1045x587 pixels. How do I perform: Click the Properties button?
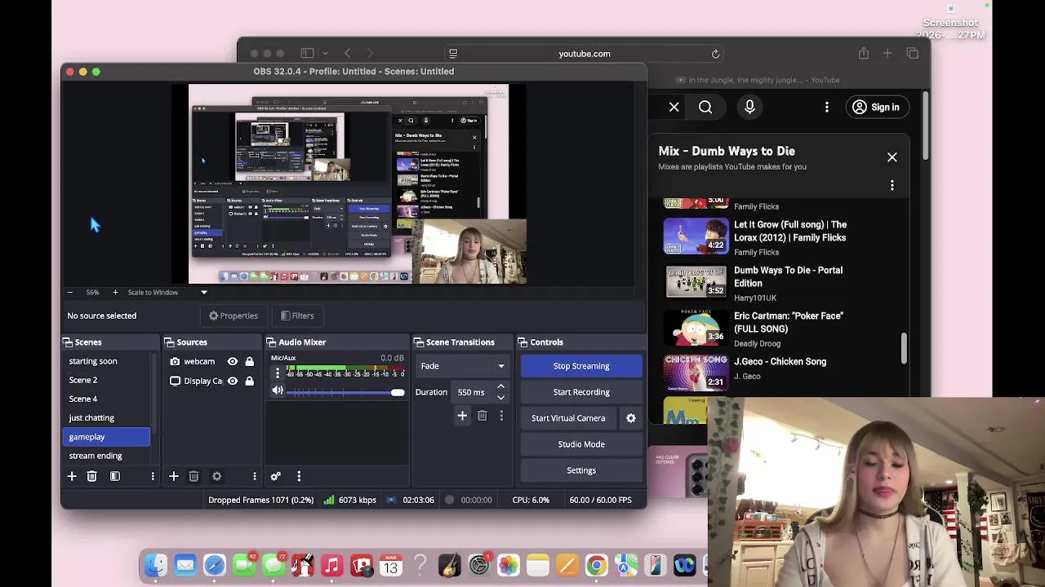coord(233,316)
